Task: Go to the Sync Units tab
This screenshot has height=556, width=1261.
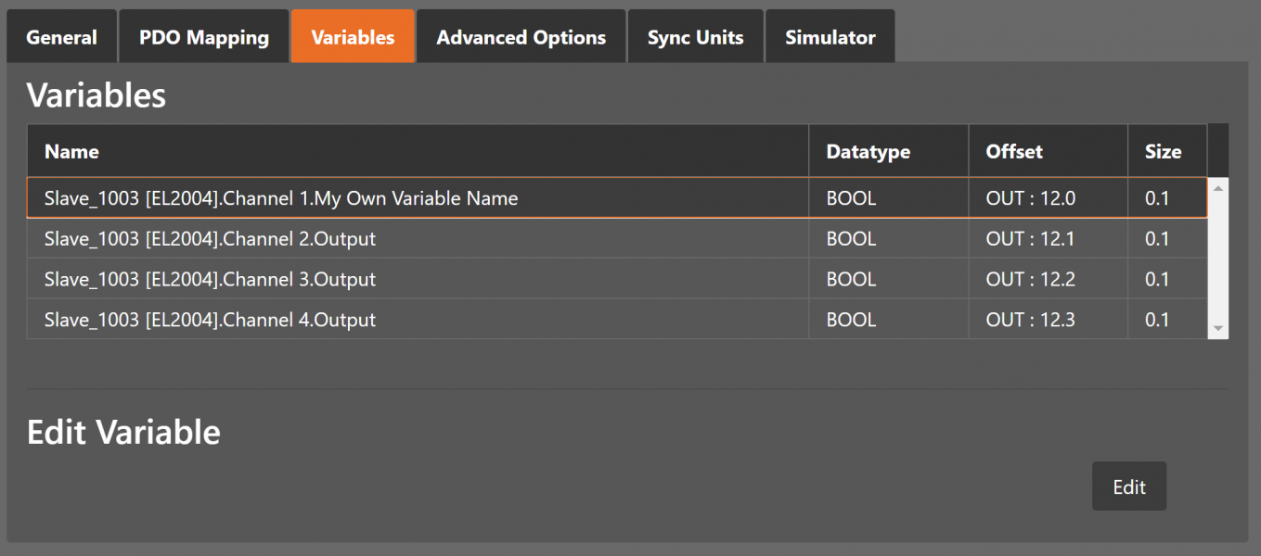Action: click(695, 37)
